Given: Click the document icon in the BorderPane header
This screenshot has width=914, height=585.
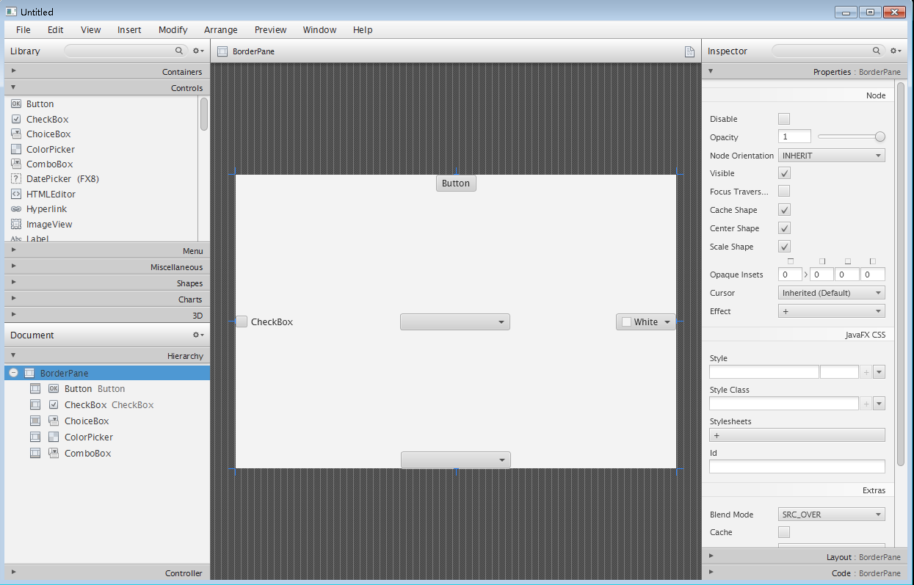Looking at the screenshot, I should tap(689, 51).
